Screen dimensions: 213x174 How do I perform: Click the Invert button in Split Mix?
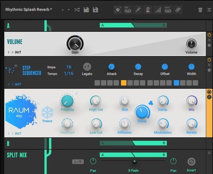(191, 162)
